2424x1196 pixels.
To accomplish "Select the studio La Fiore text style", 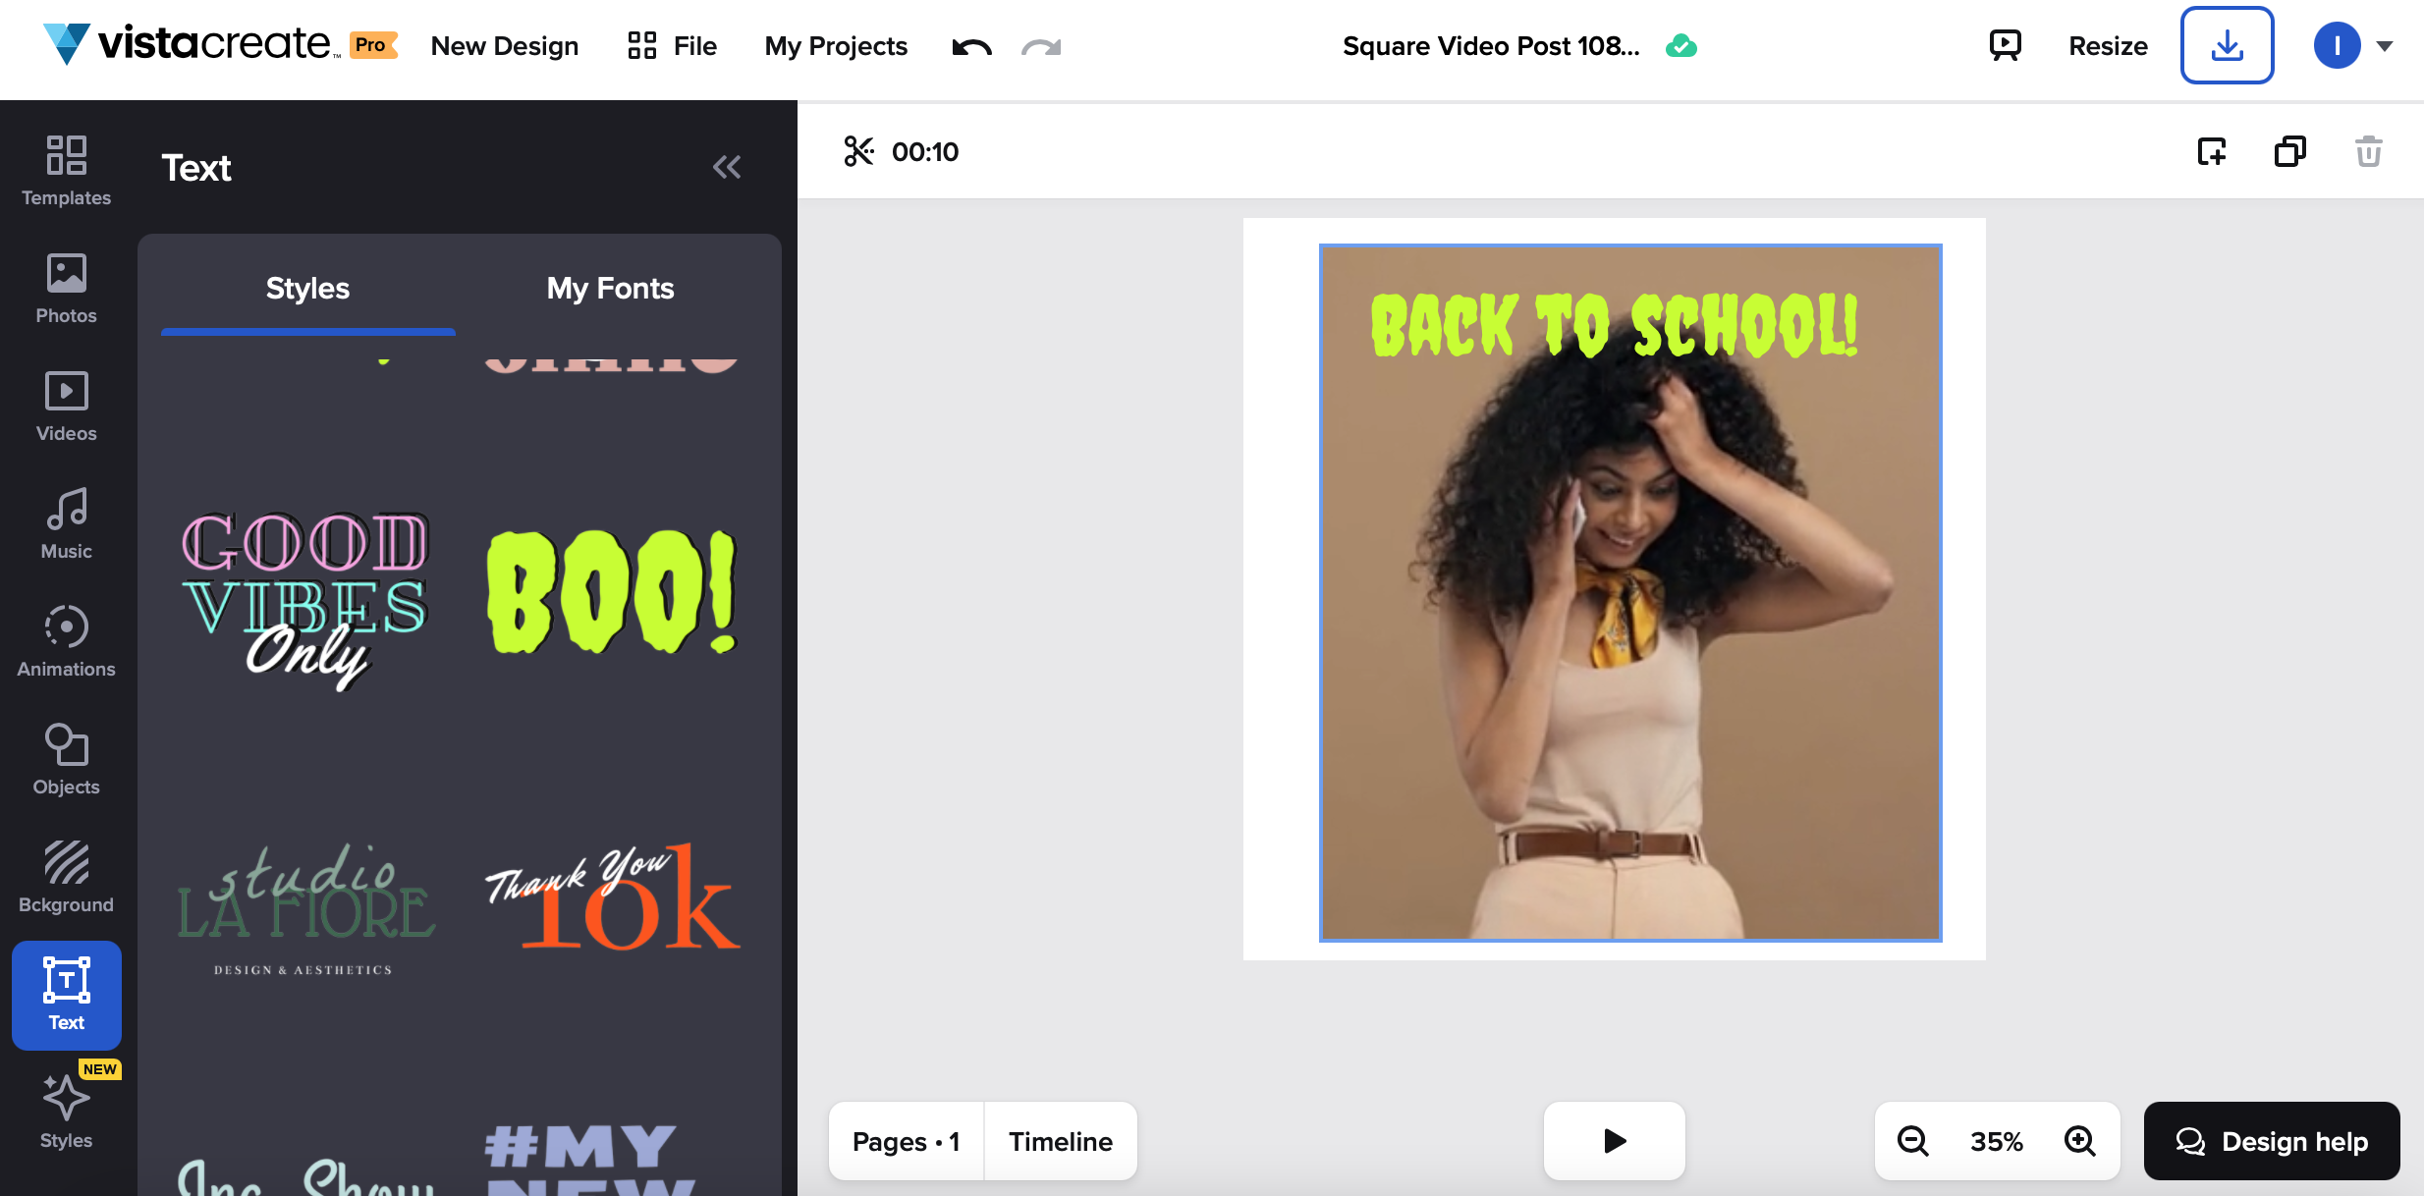I will pyautogui.click(x=305, y=909).
